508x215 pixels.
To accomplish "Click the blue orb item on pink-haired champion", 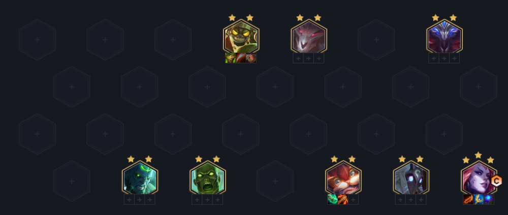I will click(x=489, y=199).
